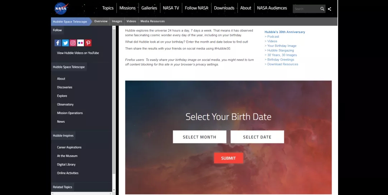Open the Explore sidebar link
This screenshot has width=388, height=195.
click(x=62, y=96)
